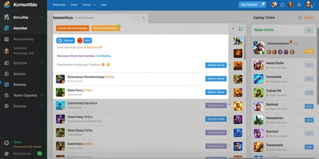The width and height of the screenshot is (319, 159).
Task: Click the Ronorotusing sidebar list icon
Action: [x=7, y=39]
